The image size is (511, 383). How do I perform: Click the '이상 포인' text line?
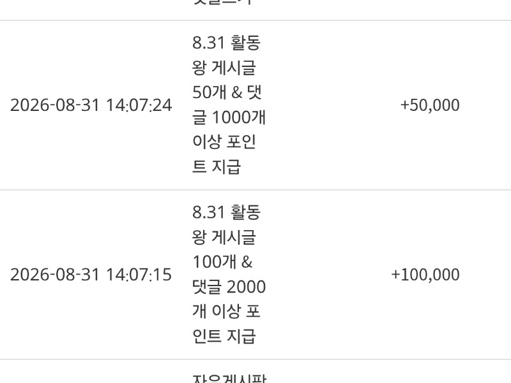pyautogui.click(x=224, y=142)
